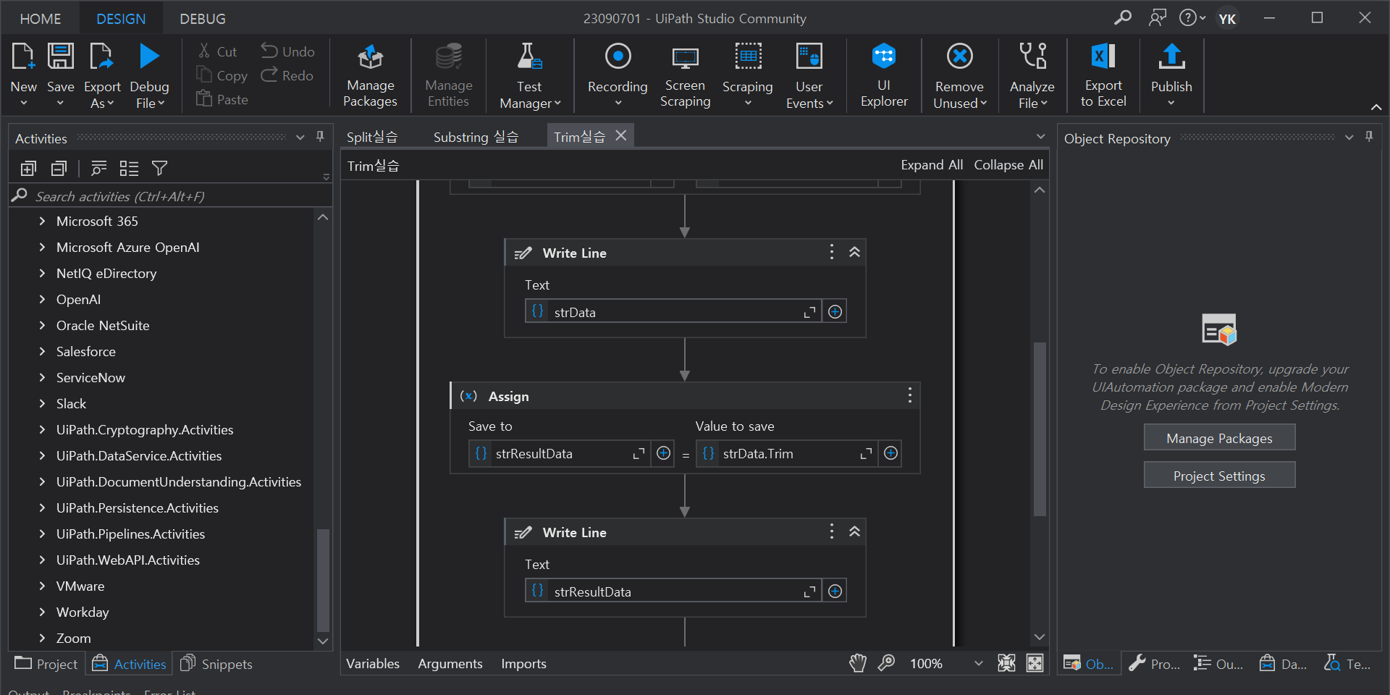Open expression editor for strData text

click(x=809, y=312)
